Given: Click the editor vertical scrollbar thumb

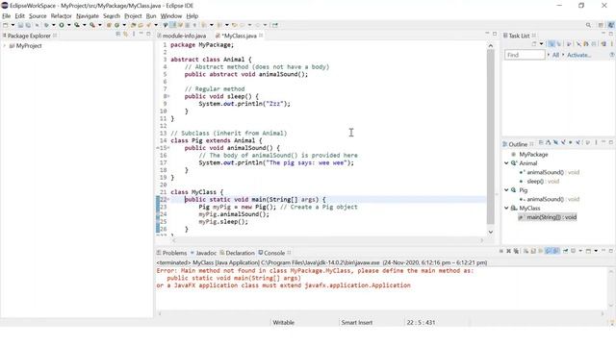Looking at the screenshot, I should coord(491,136).
